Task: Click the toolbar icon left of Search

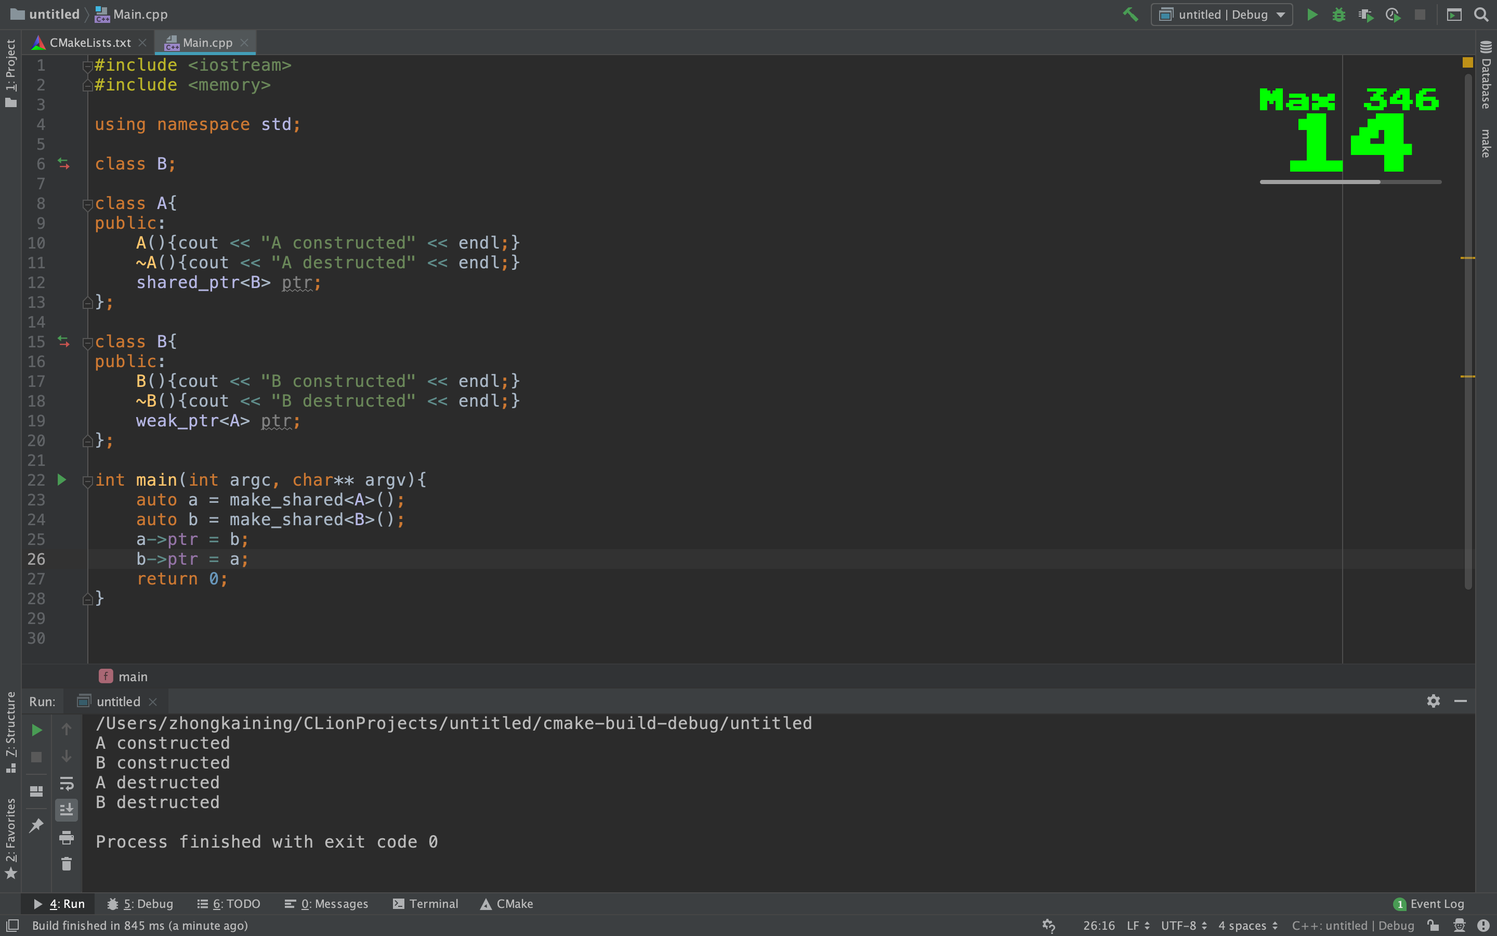Action: pos(1454,14)
